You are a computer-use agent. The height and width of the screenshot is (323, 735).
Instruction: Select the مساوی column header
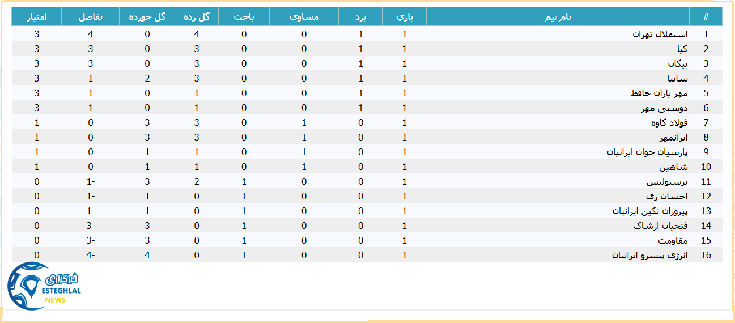pyautogui.click(x=304, y=17)
